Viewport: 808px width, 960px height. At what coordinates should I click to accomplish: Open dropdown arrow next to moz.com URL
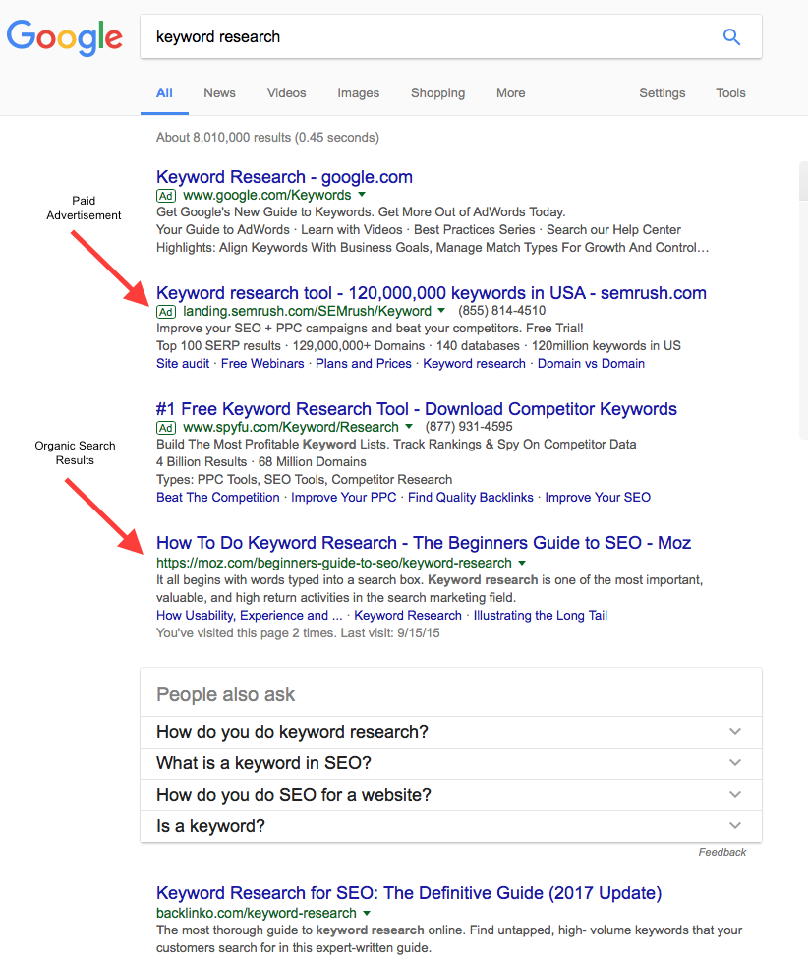[522, 562]
